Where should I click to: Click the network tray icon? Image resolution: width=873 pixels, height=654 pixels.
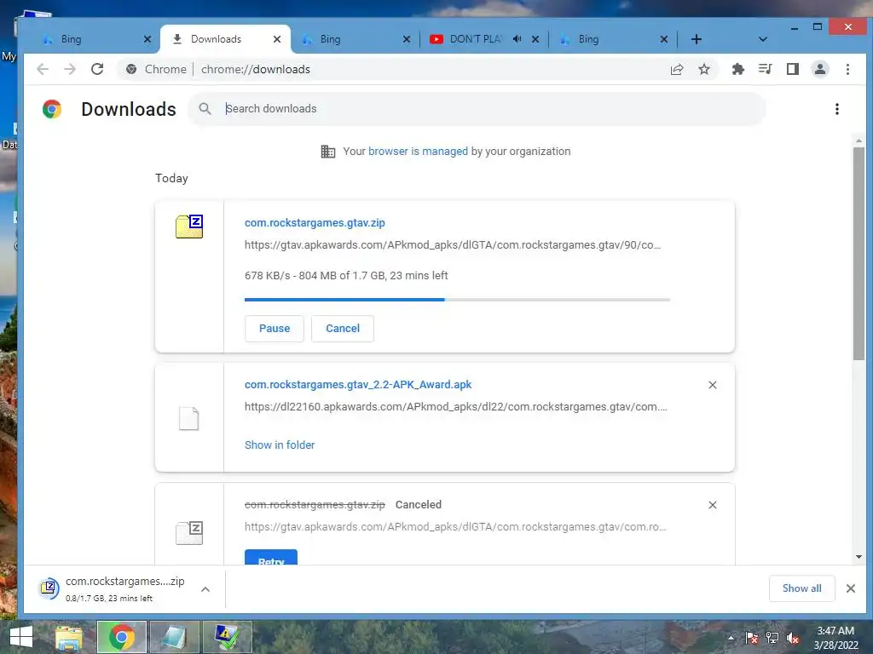(x=772, y=638)
